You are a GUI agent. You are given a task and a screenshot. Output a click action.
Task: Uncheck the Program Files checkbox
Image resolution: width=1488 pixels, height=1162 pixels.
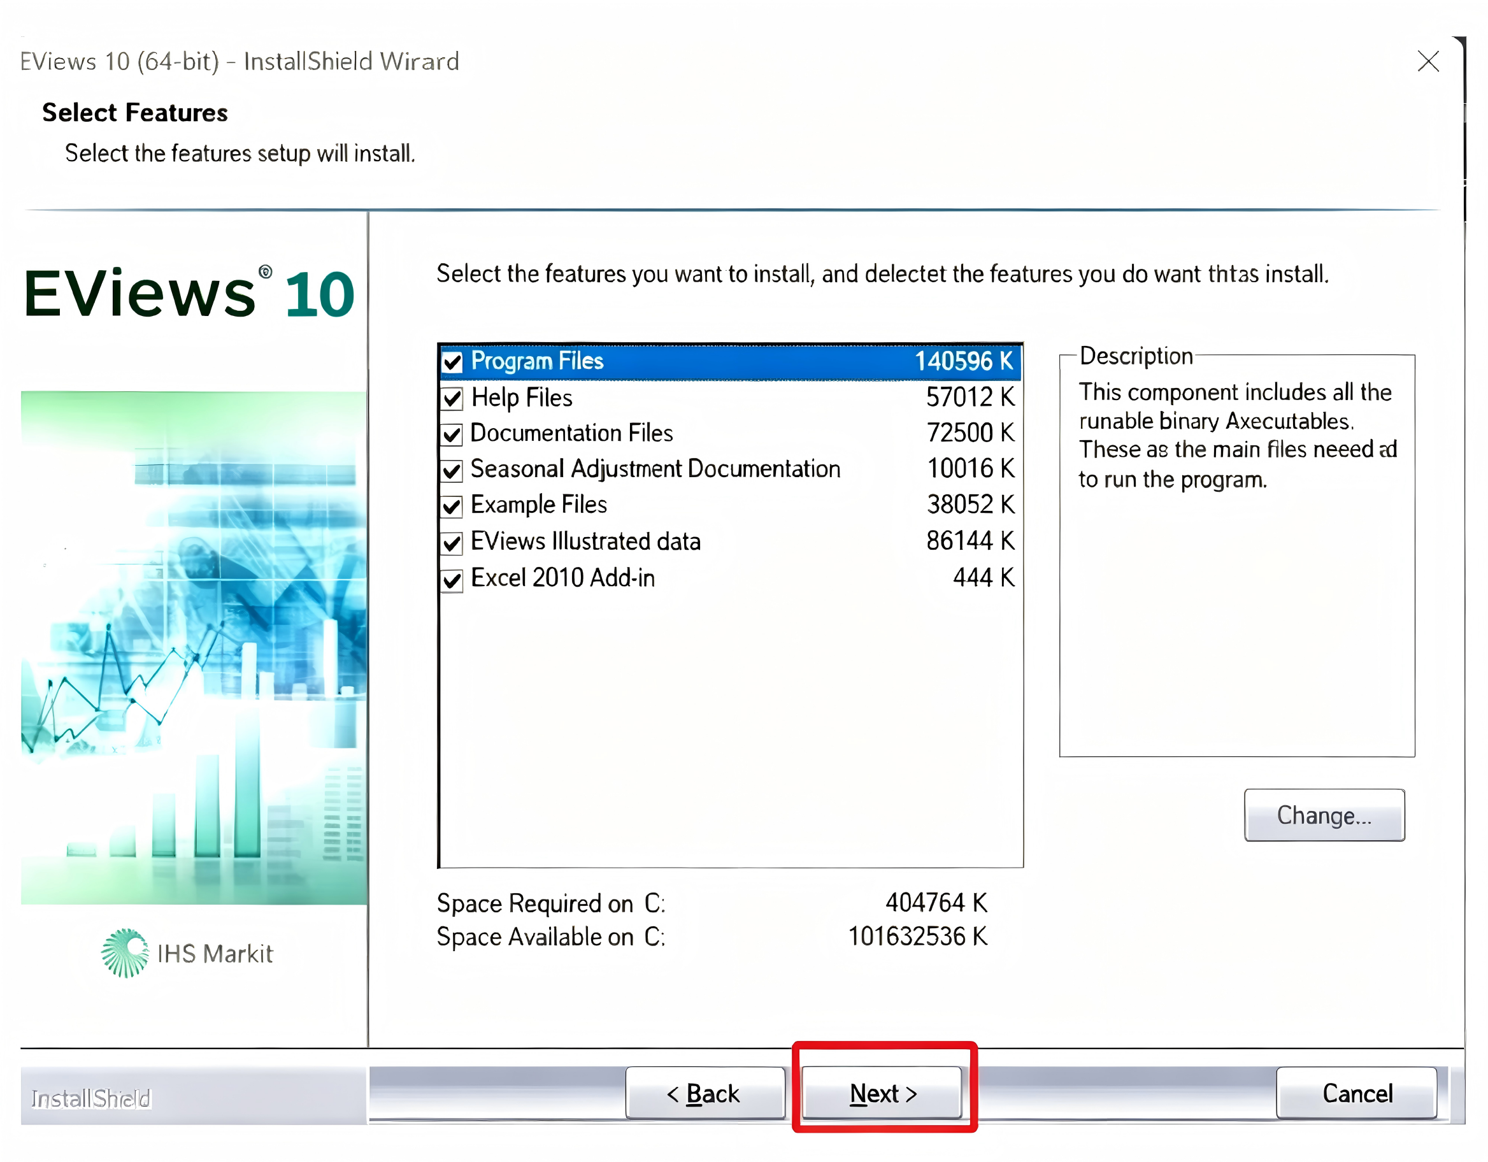coord(452,362)
